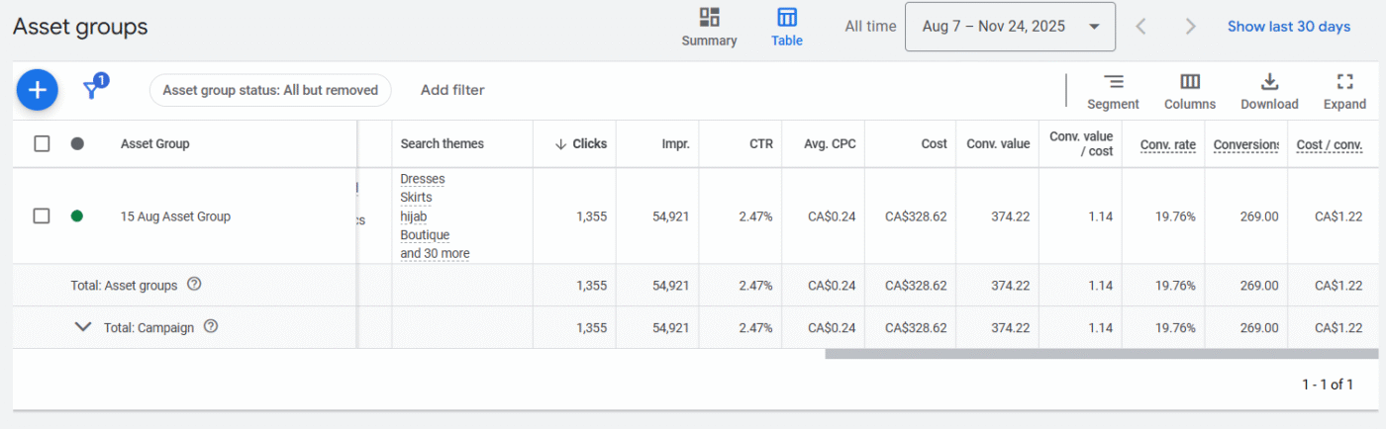Check the 15 Aug Asset Group checkbox
The width and height of the screenshot is (1386, 429).
(42, 215)
